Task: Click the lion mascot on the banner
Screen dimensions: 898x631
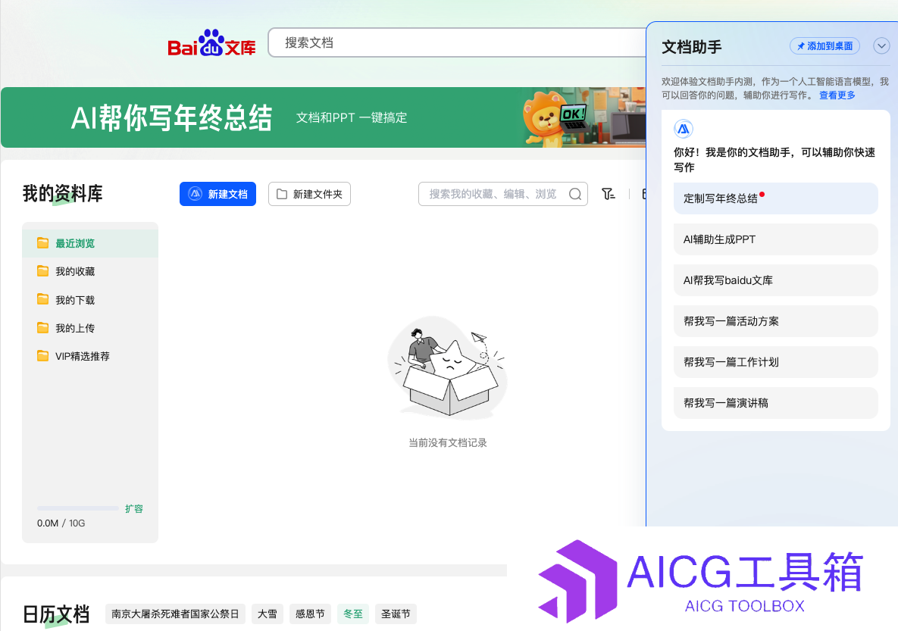Action: pos(550,118)
